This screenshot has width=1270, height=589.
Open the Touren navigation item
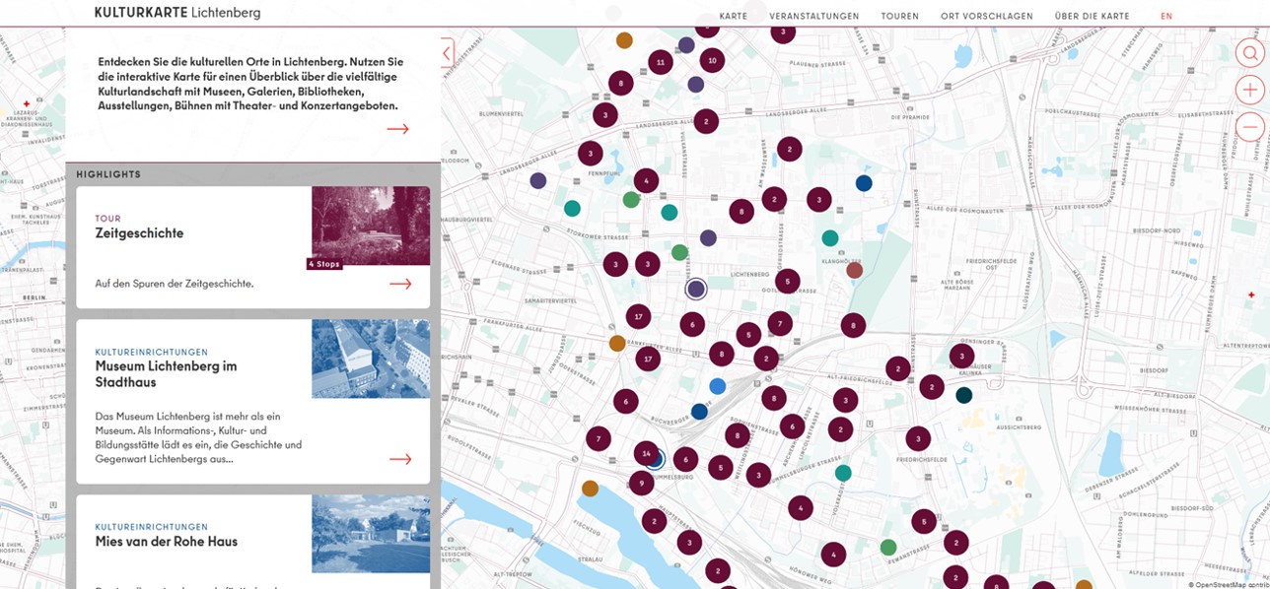899,16
